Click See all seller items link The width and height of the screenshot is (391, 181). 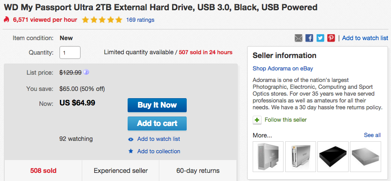tap(372, 135)
